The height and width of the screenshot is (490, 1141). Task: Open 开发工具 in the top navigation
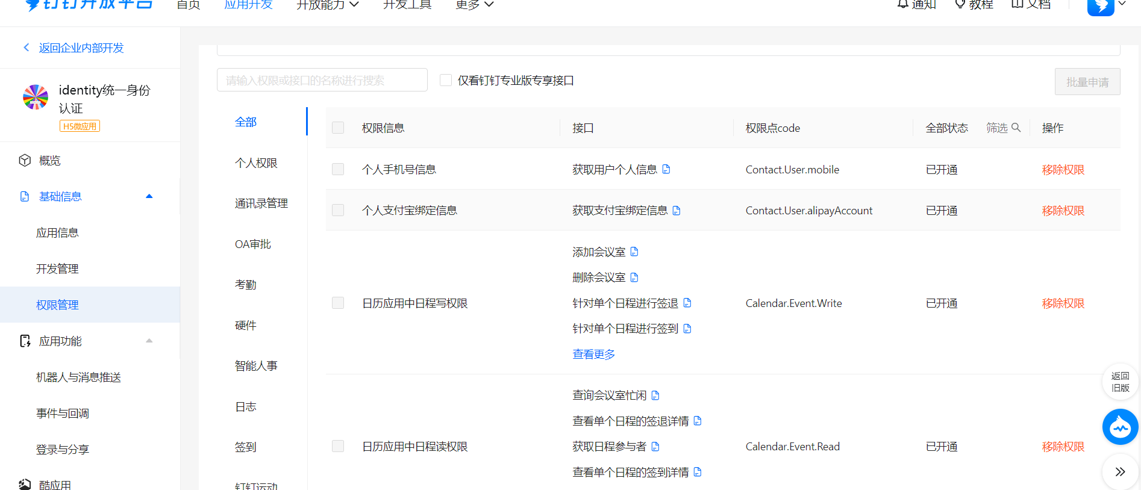point(407,5)
